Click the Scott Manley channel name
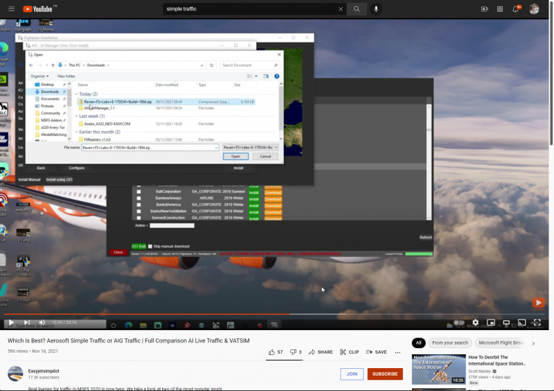The height and width of the screenshot is (391, 554). point(479,371)
